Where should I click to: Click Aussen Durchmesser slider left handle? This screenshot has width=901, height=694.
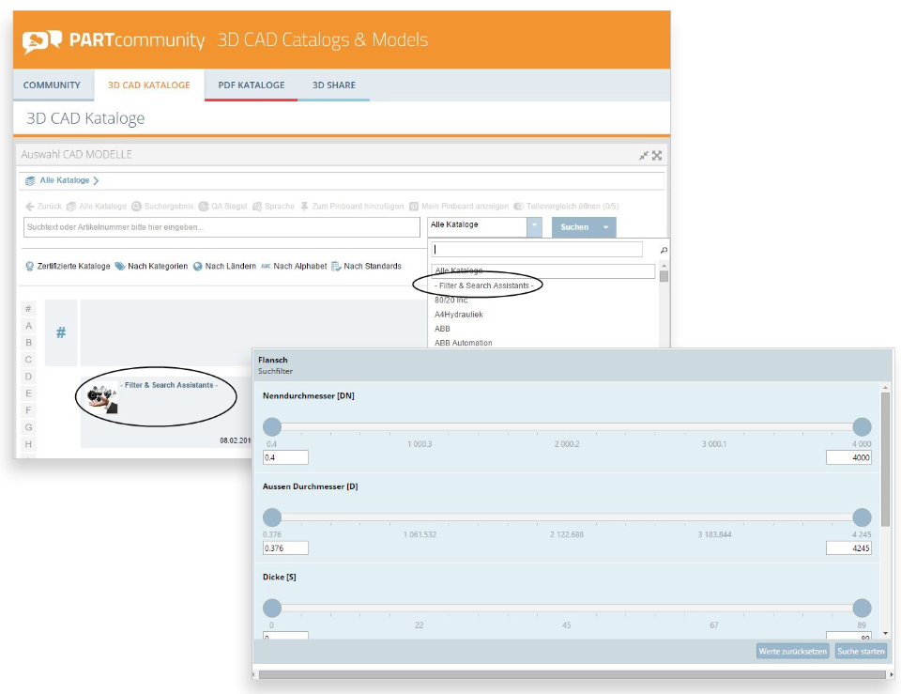[x=272, y=517]
